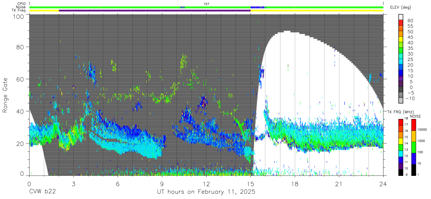Click the UT hours on February 11, 2025 title
Screen dimensions: 431x199
pos(206,192)
